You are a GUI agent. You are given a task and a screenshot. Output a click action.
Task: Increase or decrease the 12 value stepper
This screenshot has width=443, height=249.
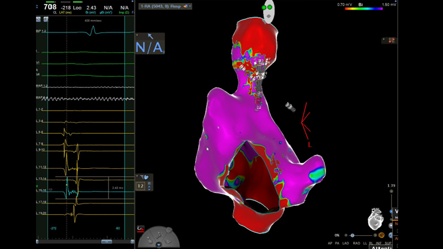click(148, 186)
